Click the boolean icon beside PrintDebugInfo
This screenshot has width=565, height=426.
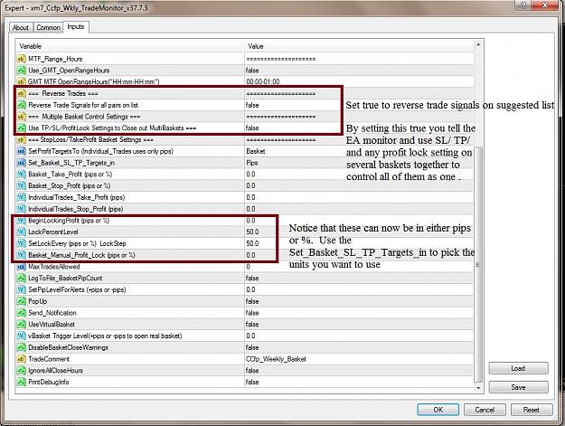tap(22, 382)
